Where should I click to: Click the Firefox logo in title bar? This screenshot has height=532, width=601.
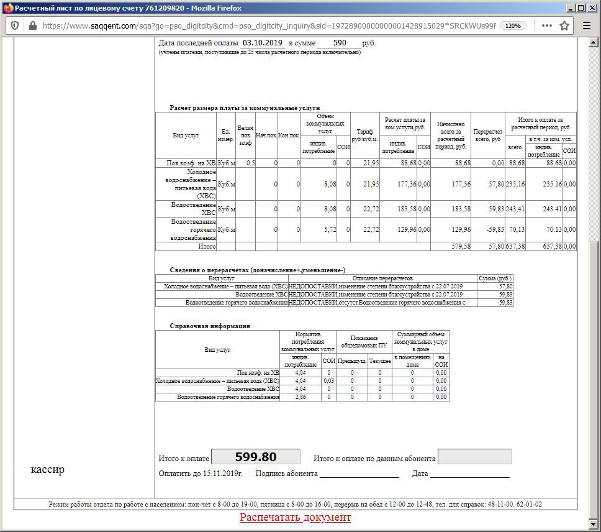[8, 7]
